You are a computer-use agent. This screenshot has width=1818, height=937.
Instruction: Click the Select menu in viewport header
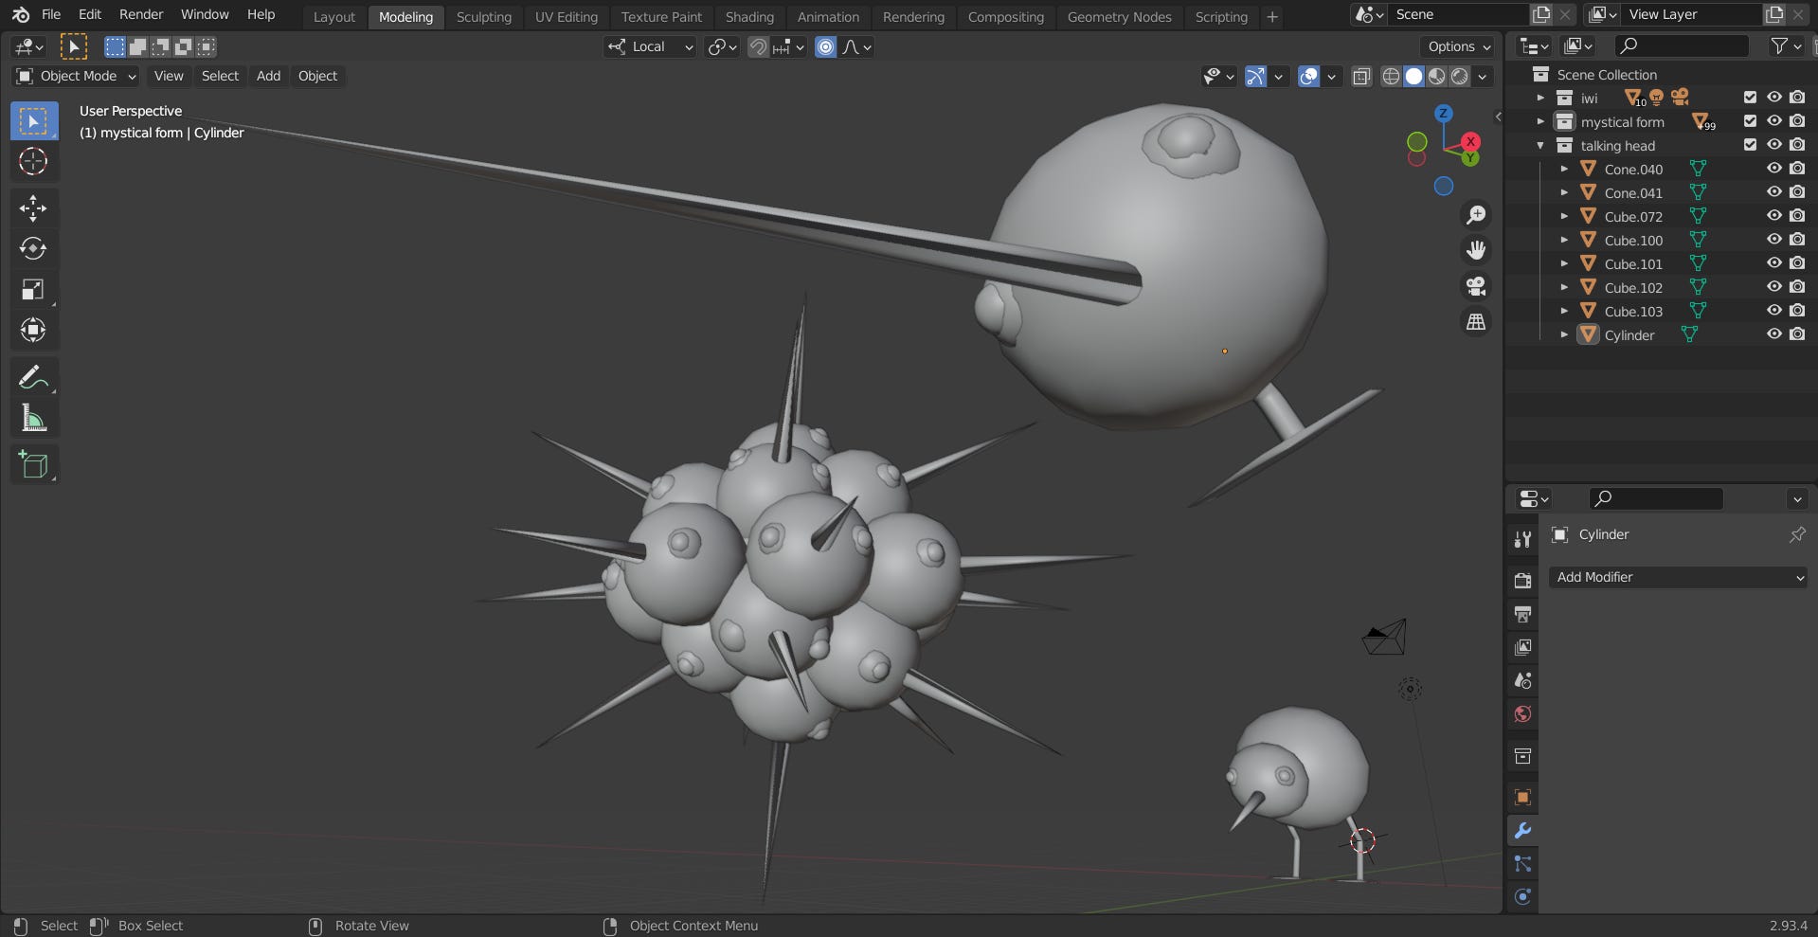[x=220, y=76]
